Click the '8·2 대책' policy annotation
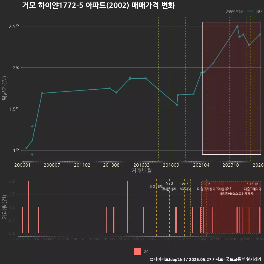The height and width of the screenshot is (264, 264). click(x=156, y=186)
